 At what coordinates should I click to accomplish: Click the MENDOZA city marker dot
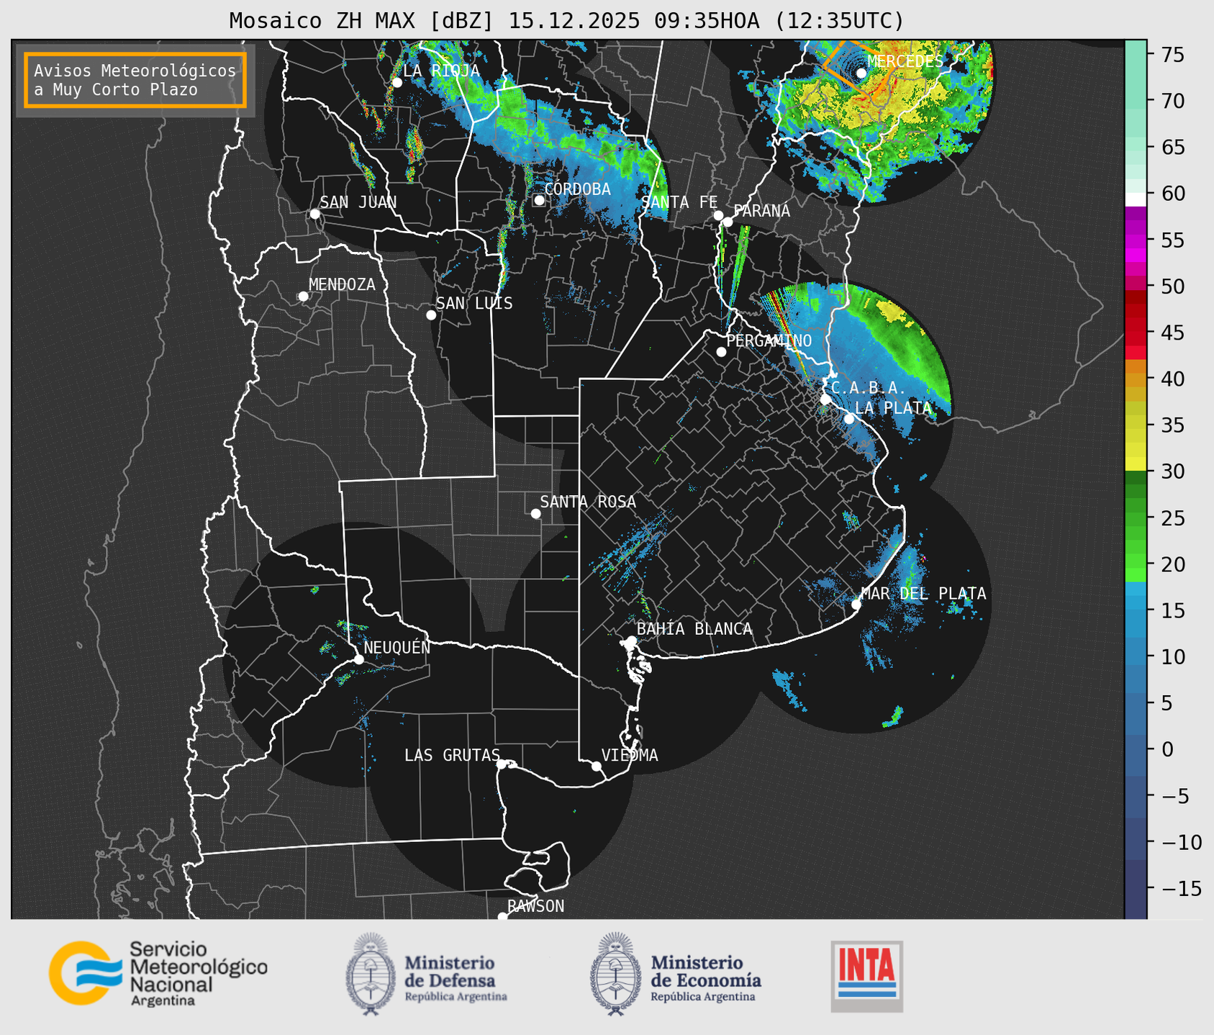[x=303, y=297]
